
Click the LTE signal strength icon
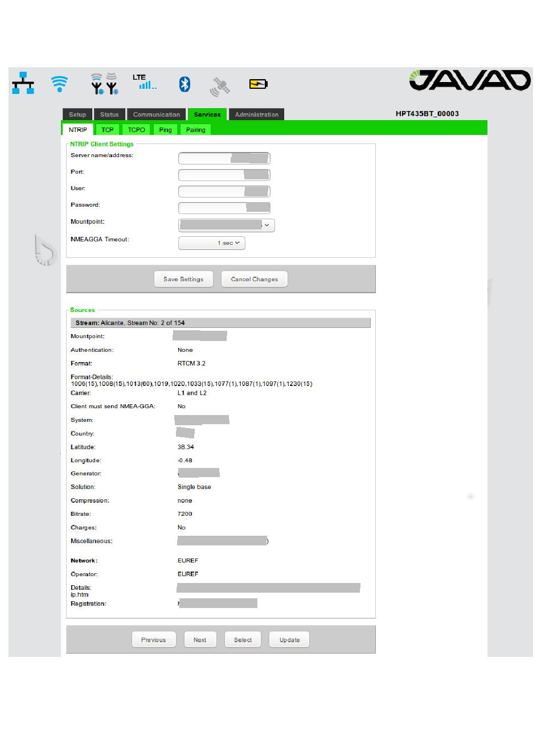tap(145, 82)
